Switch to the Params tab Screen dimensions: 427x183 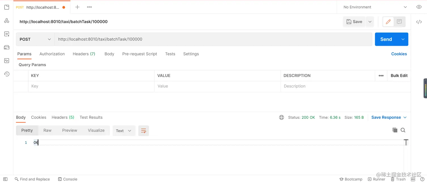[x=24, y=54]
